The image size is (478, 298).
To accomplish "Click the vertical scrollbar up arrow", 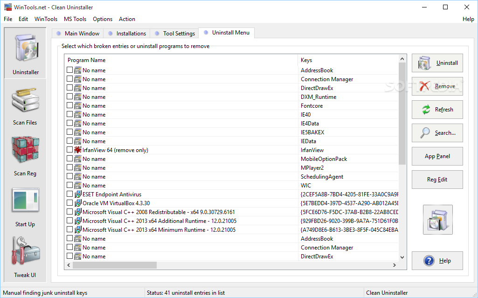I will (402, 59).
